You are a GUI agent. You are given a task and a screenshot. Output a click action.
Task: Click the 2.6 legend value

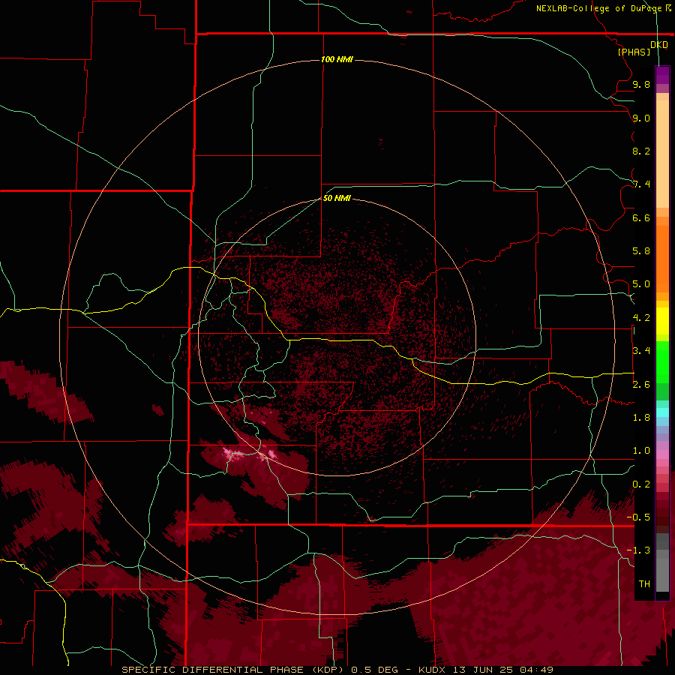(641, 385)
